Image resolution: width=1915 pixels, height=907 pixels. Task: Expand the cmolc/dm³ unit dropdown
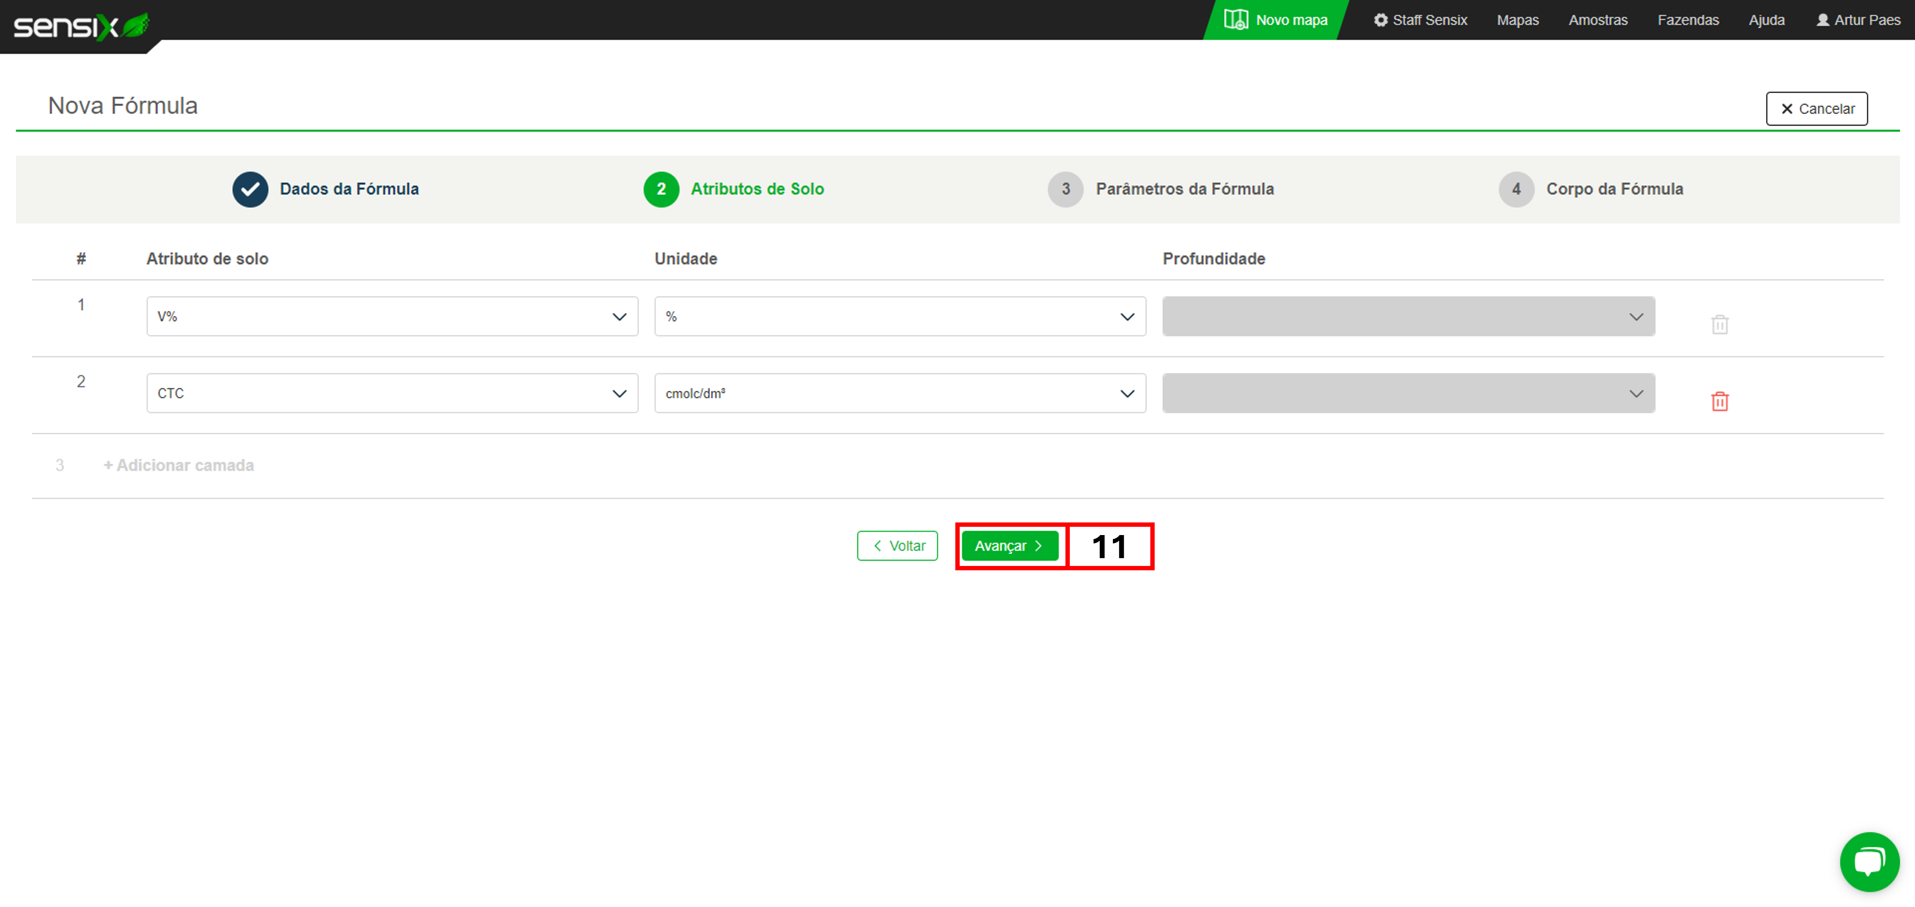coord(900,393)
